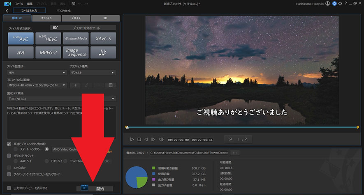The height and width of the screenshot is (195, 364).
Task: Mute preview with the speaker icon
Action: click(161, 140)
